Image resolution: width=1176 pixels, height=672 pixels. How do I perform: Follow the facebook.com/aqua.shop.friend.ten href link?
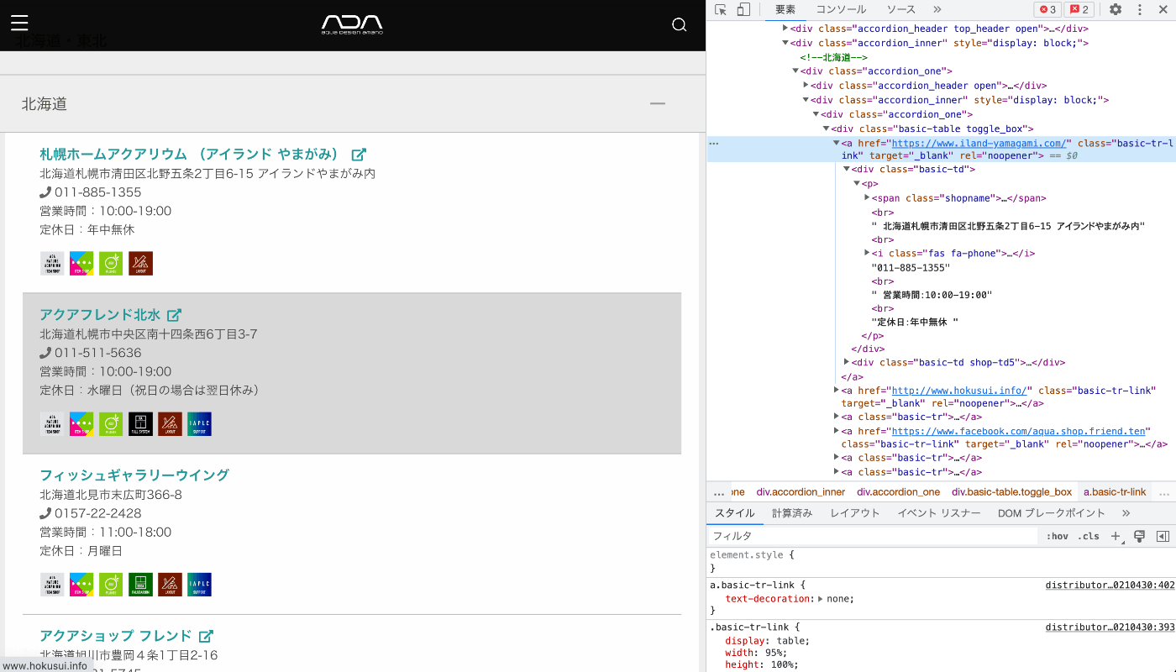coord(1019,431)
